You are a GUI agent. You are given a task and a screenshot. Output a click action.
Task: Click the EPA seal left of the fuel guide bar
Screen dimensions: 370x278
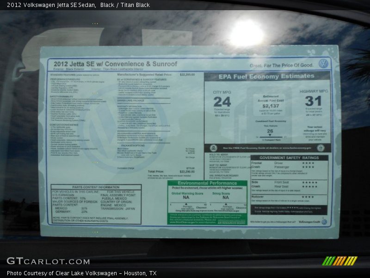click(x=214, y=148)
